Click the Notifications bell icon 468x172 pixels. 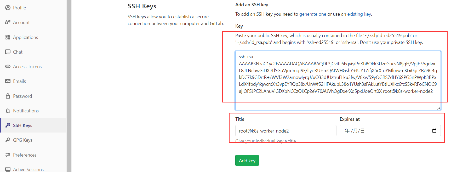pos(8,111)
